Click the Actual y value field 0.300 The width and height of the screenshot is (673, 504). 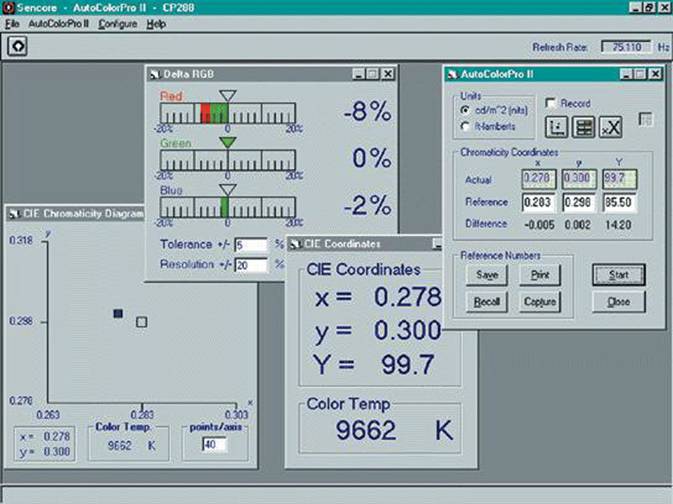click(579, 179)
